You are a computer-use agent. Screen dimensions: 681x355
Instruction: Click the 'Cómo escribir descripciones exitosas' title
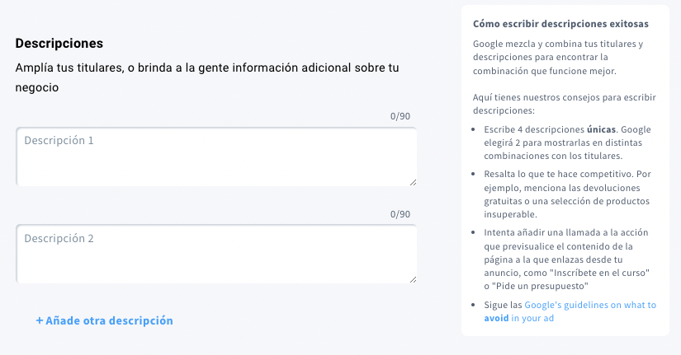560,24
